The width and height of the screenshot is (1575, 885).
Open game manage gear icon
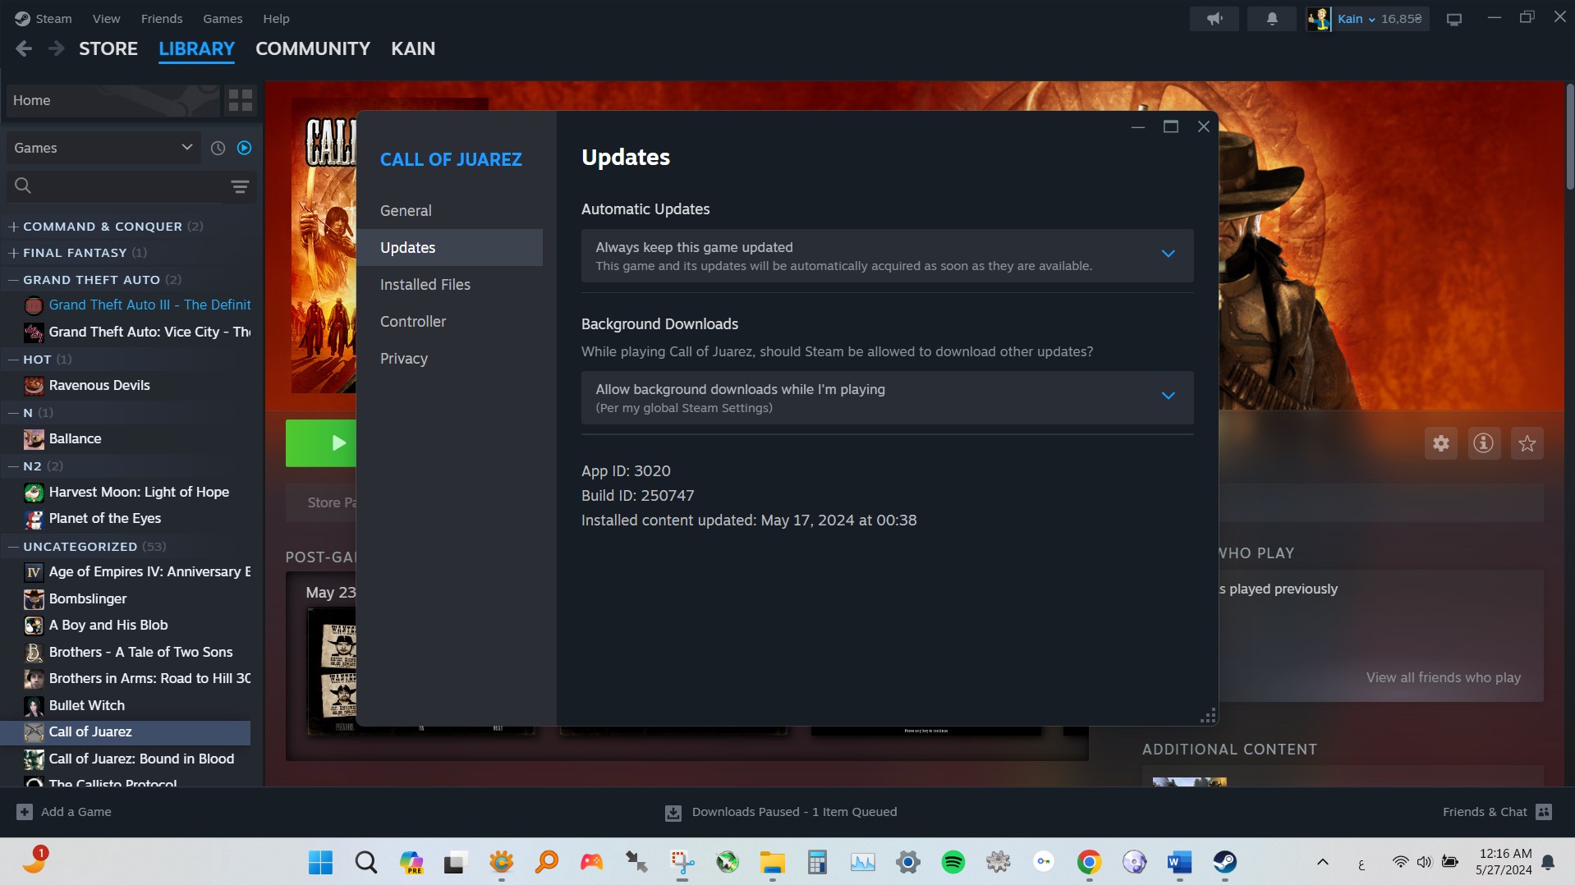[x=1441, y=443]
